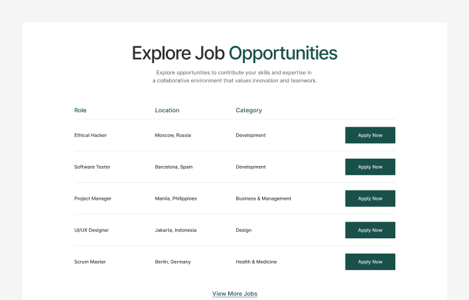The height and width of the screenshot is (300, 469).
Task: Select the Software Tester job title
Action: point(92,167)
